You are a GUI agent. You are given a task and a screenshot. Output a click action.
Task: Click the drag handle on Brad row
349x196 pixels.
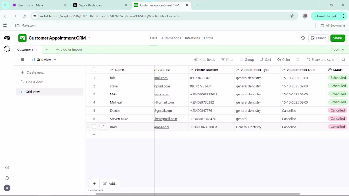point(88,127)
